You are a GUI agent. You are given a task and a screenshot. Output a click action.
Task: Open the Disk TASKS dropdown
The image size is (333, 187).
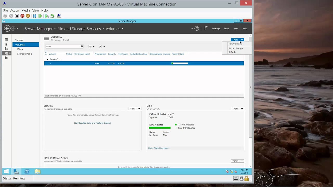click(237, 109)
